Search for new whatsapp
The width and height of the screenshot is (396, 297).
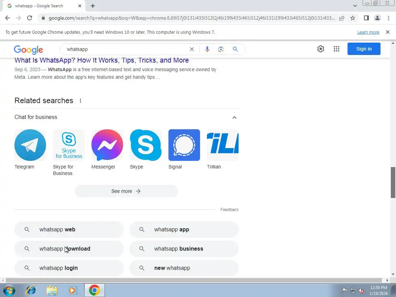pos(184,268)
